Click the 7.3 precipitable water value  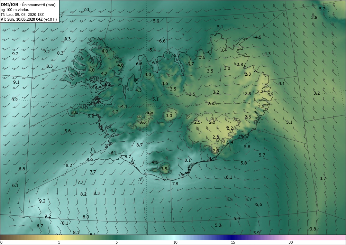coord(86,9)
